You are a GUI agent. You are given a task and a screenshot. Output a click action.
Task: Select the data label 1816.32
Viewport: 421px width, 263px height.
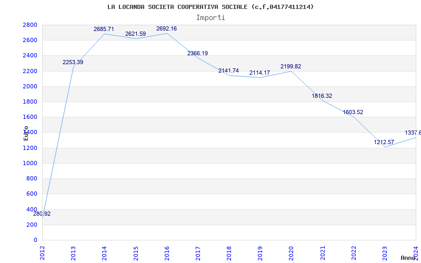322,96
